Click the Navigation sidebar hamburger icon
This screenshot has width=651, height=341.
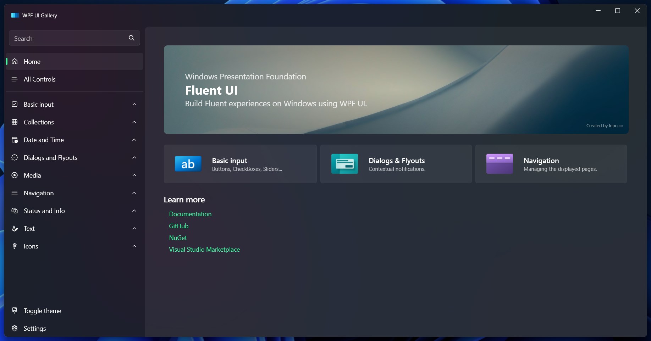click(x=15, y=193)
